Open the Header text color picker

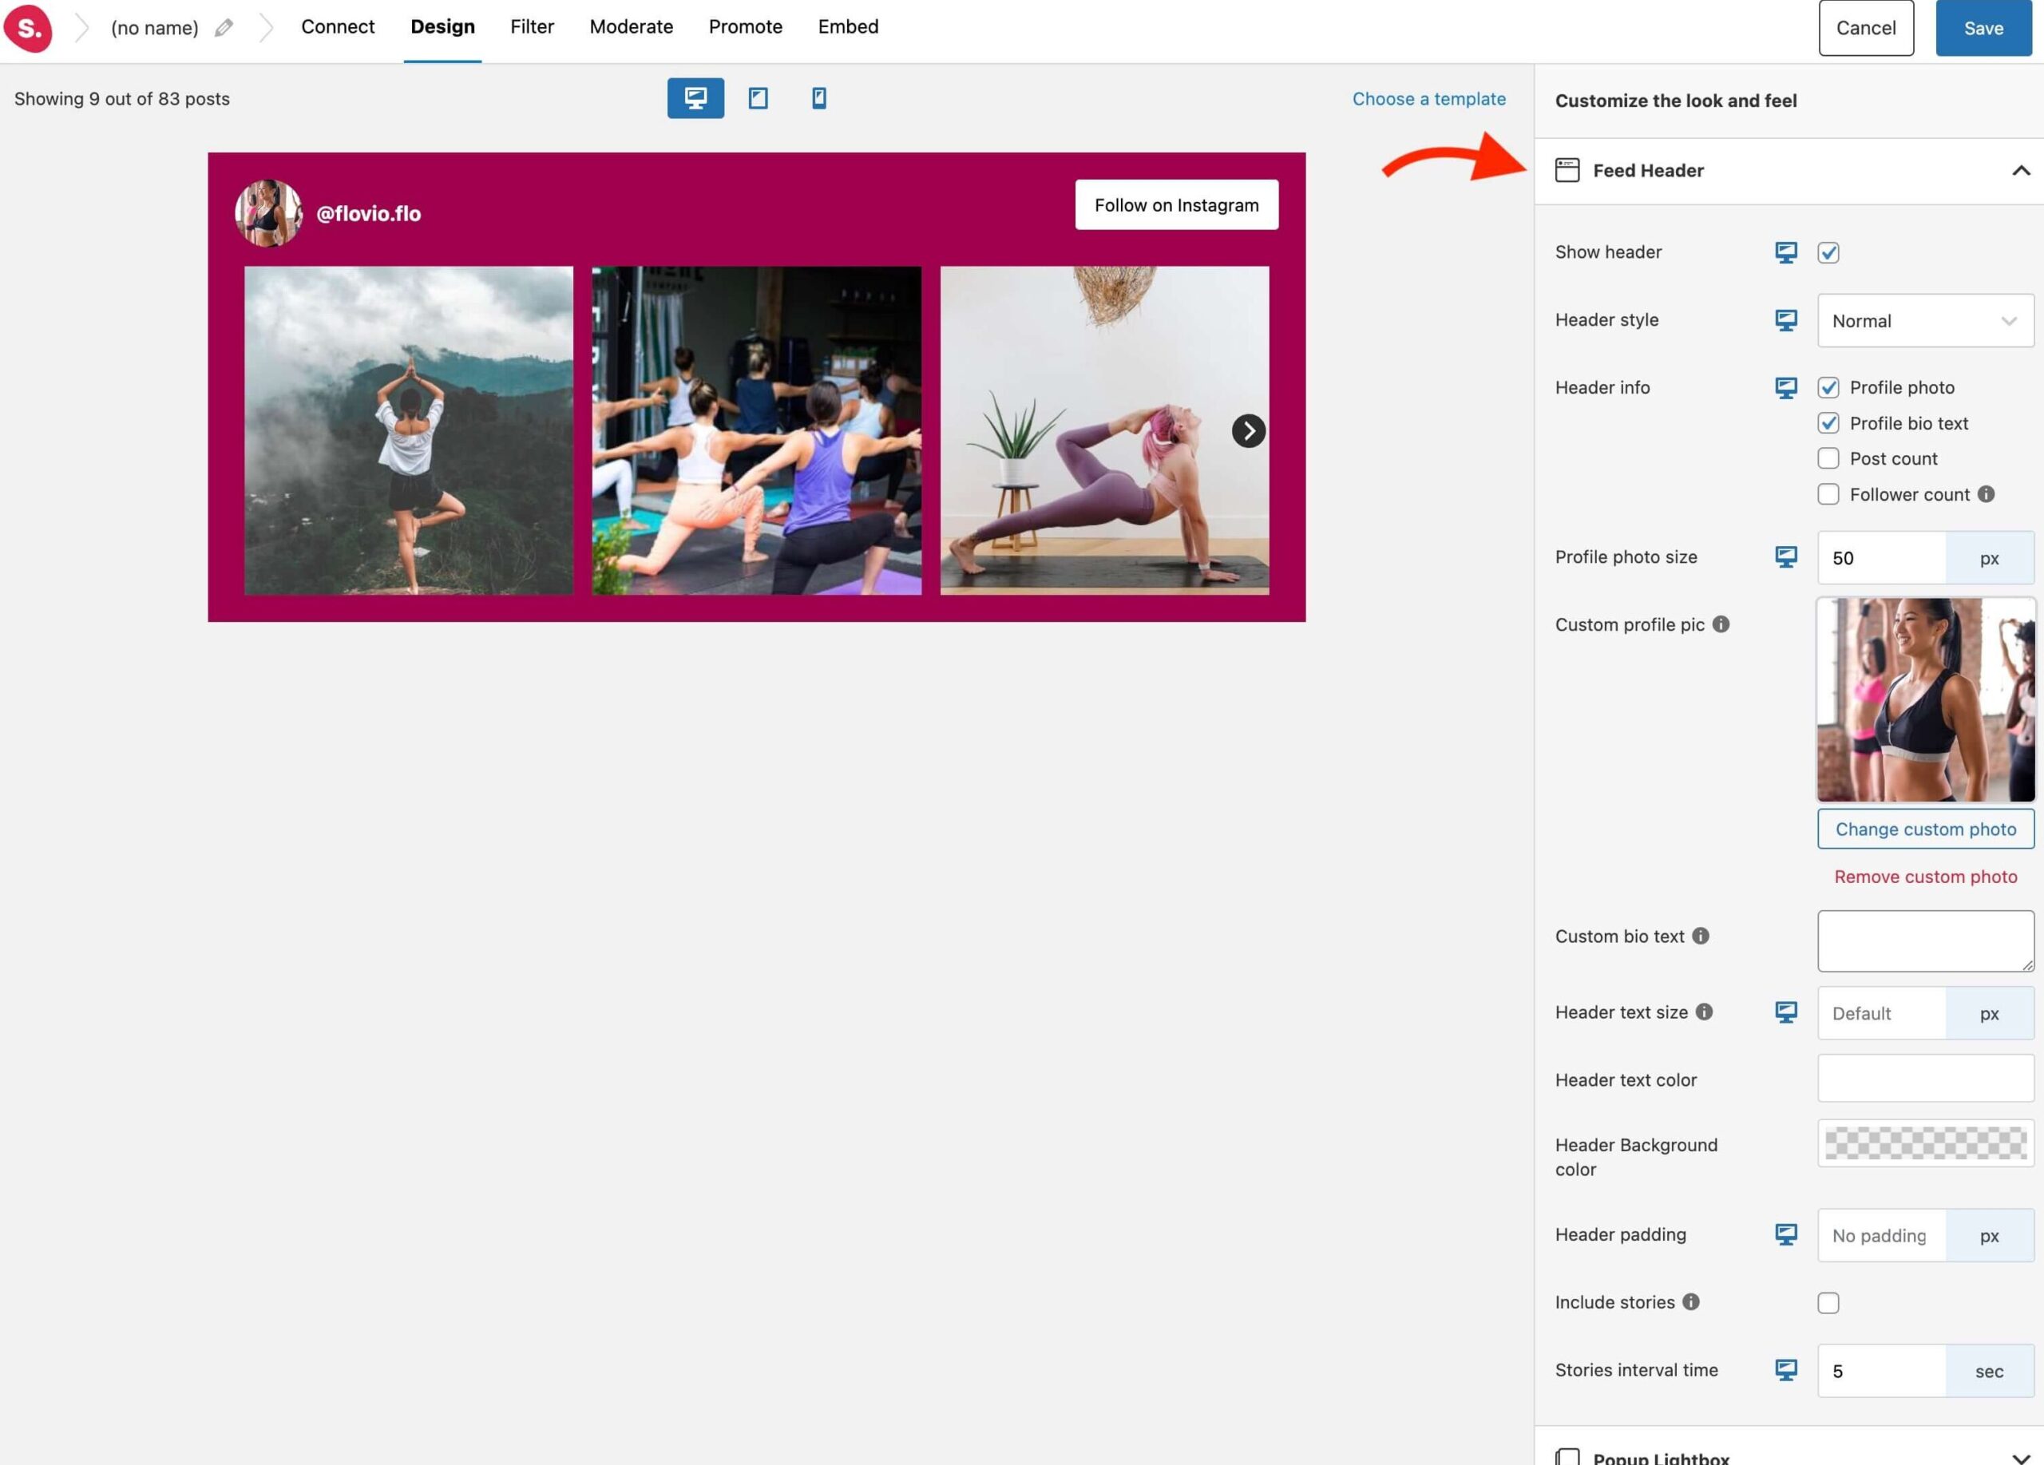click(x=1925, y=1079)
